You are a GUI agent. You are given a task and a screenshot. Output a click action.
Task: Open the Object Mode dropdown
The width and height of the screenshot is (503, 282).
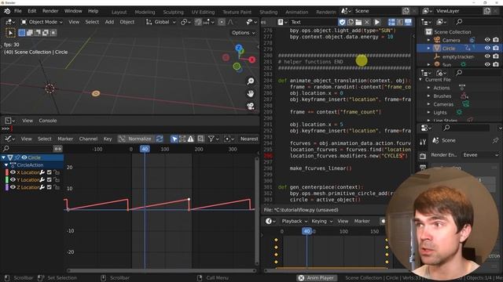tap(42, 22)
